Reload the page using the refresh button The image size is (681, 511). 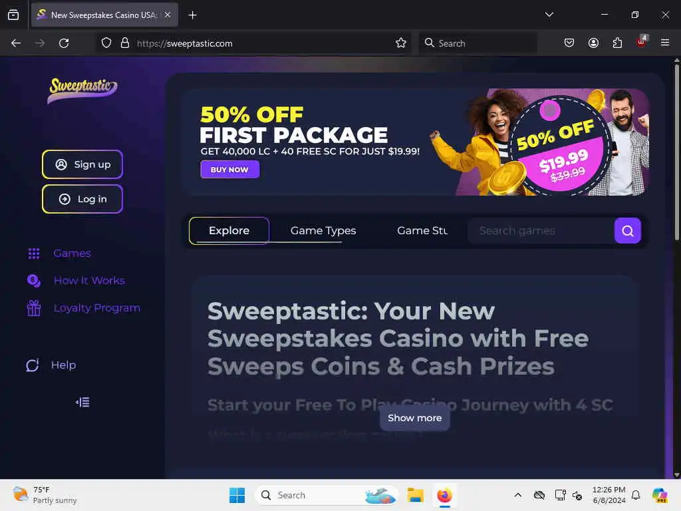coord(64,43)
